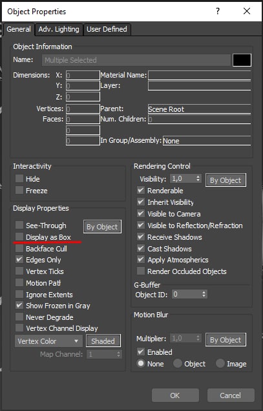
Task: Enable Render Occluded Objects checkbox
Action: (141, 271)
